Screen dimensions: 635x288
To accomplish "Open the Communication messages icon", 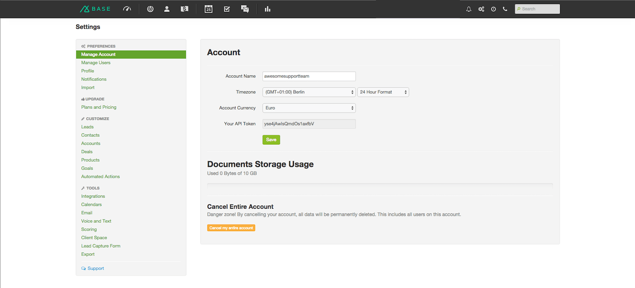I will 245,9.
